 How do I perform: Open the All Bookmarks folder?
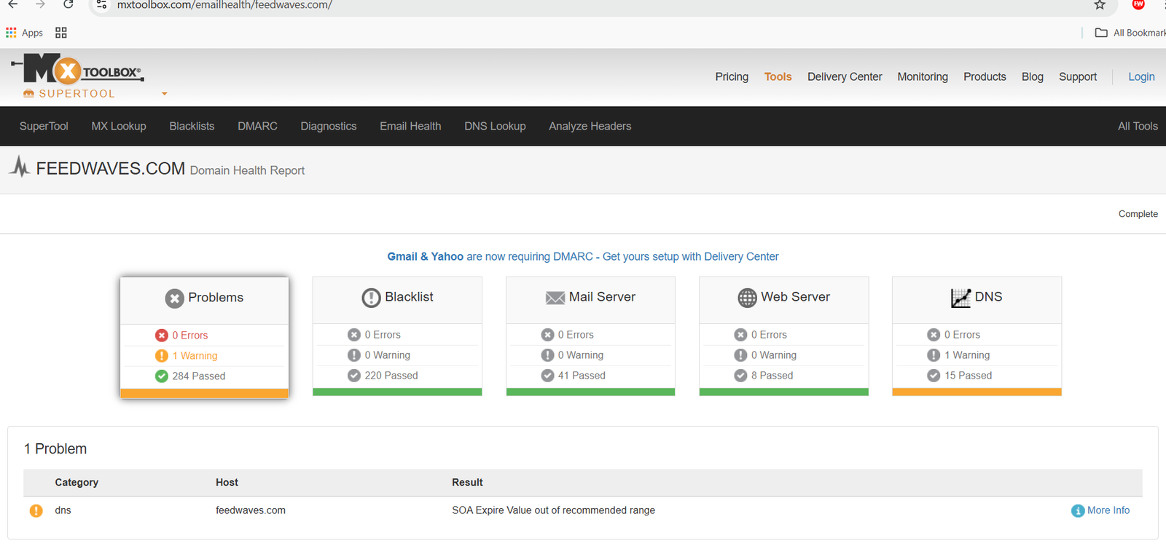pos(1130,33)
